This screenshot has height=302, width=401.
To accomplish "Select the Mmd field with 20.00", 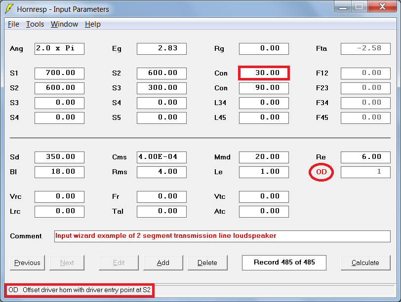I will (x=264, y=157).
